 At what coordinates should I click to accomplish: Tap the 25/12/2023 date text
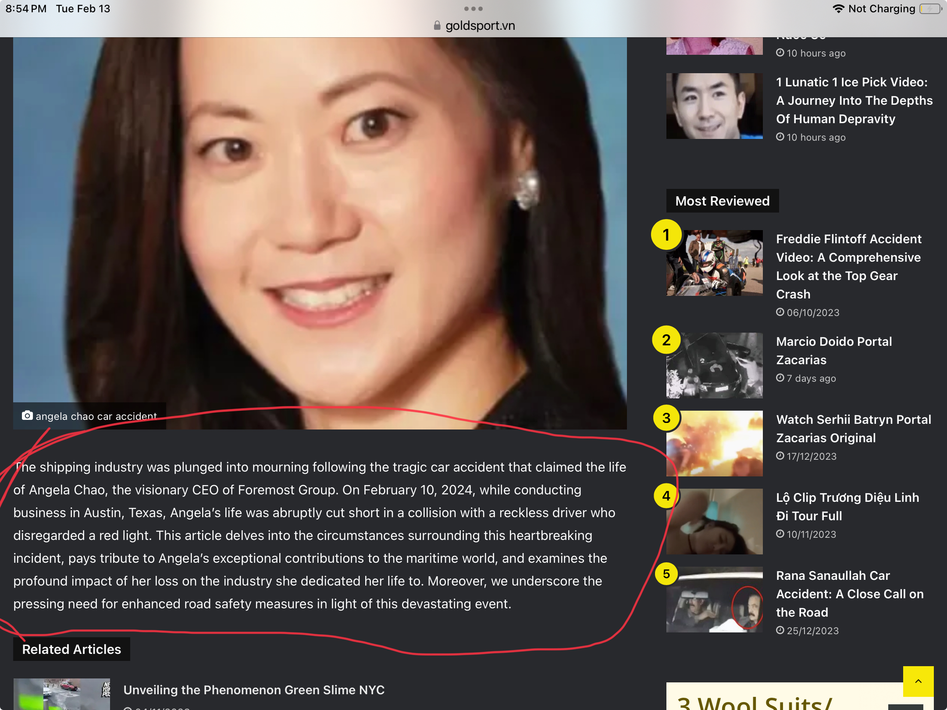pos(813,631)
